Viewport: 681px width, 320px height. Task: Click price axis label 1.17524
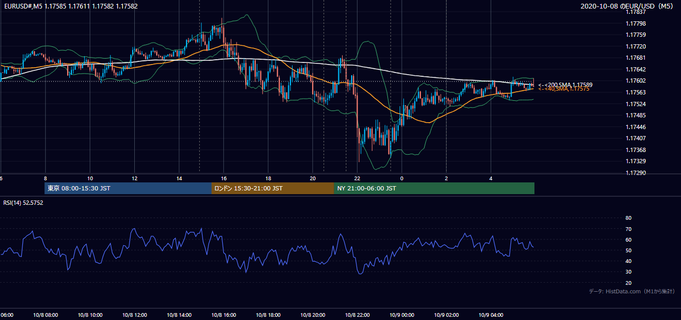coord(636,104)
